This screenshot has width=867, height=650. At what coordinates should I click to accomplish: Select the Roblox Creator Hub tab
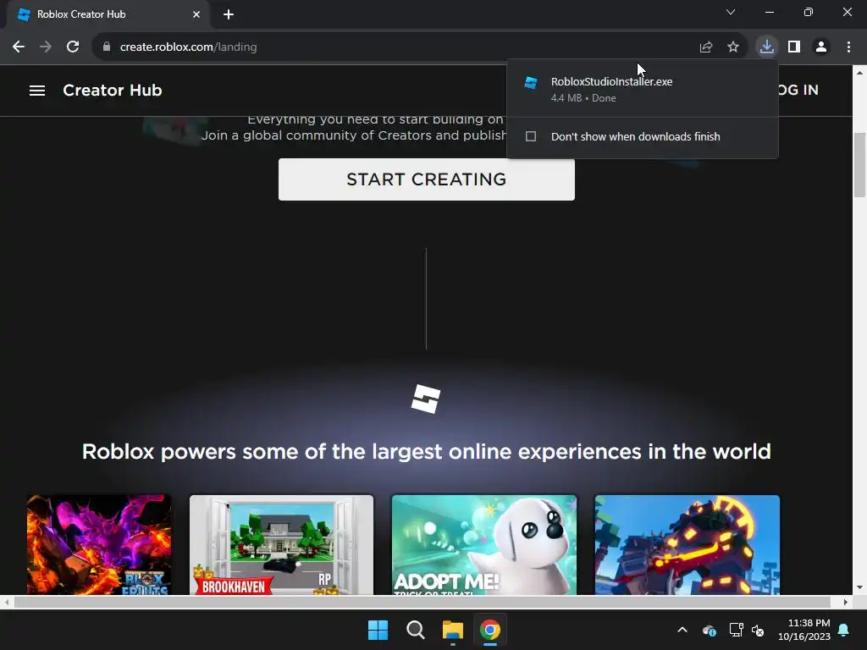[108, 15]
